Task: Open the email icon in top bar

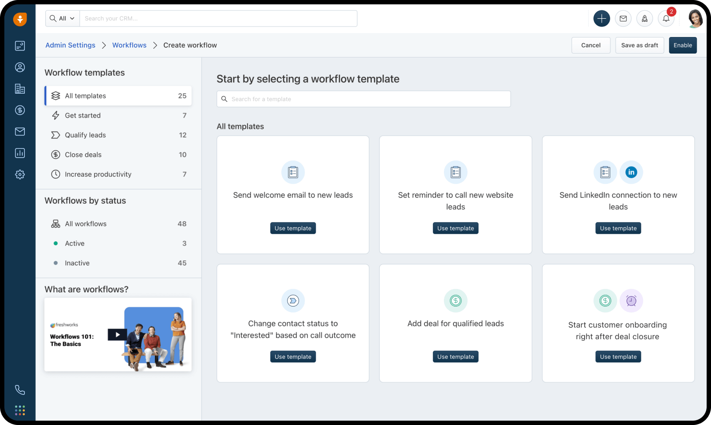Action: point(623,19)
